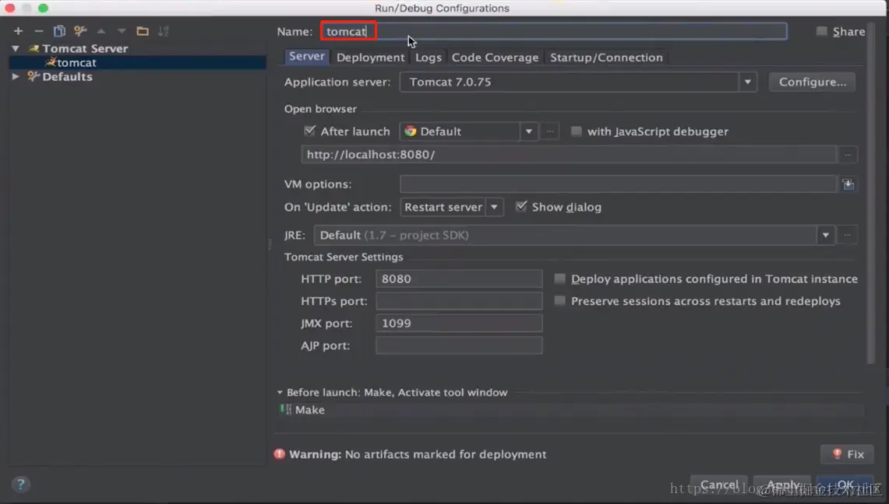Viewport: 889px width, 504px height.
Task: Click the right-side vertical scrollbar
Action: [x=871, y=192]
